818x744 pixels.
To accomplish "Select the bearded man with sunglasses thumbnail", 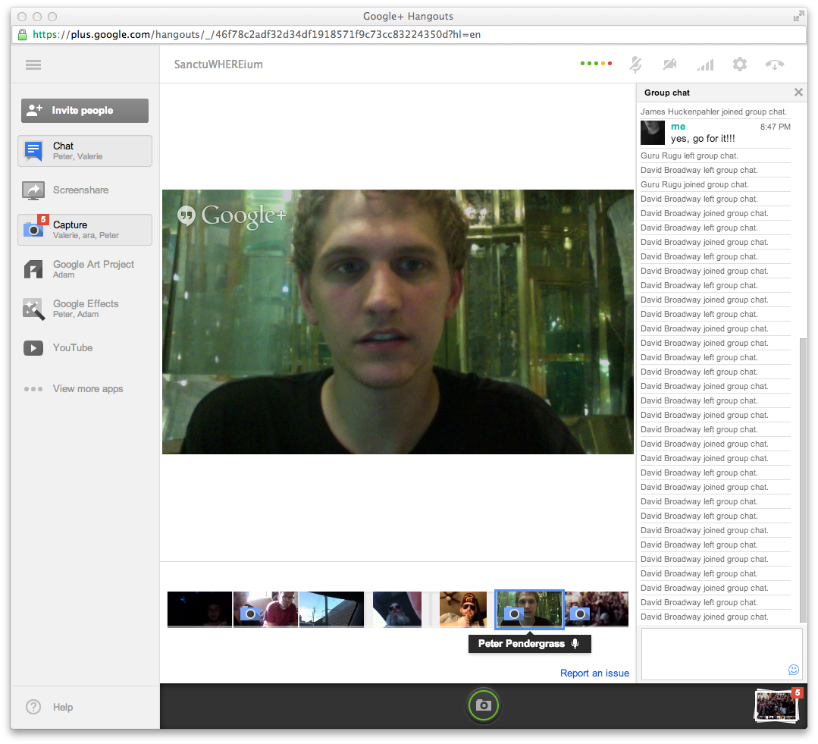I will 397,610.
